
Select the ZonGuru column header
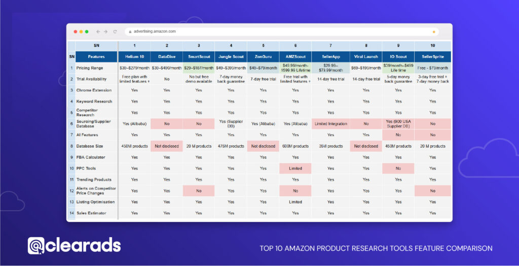263,57
